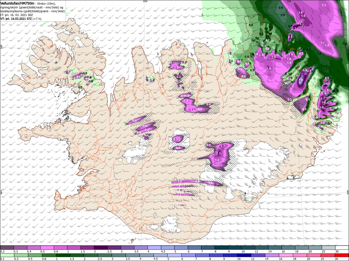Pick the 0.5 pink swatch in upper snow legend
The image size is (349, 261).
click(x=47, y=248)
